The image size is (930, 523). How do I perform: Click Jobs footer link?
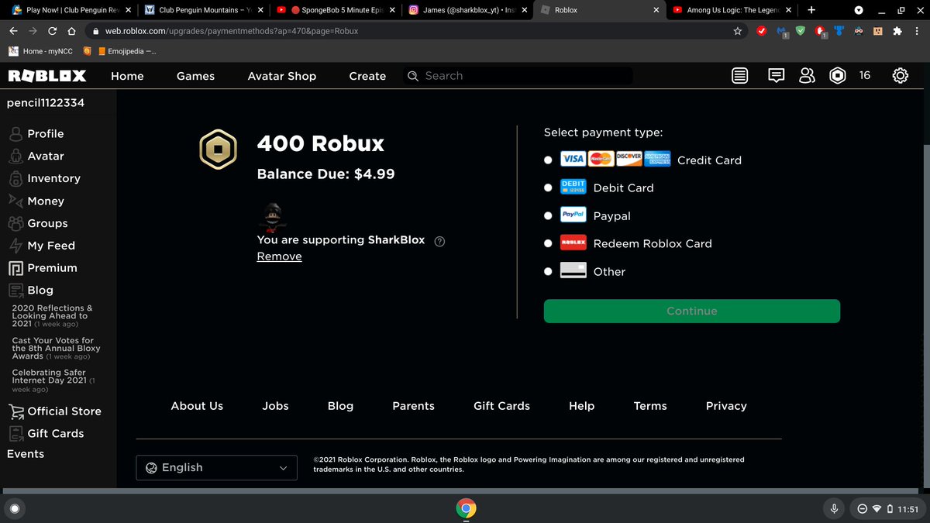(x=275, y=406)
